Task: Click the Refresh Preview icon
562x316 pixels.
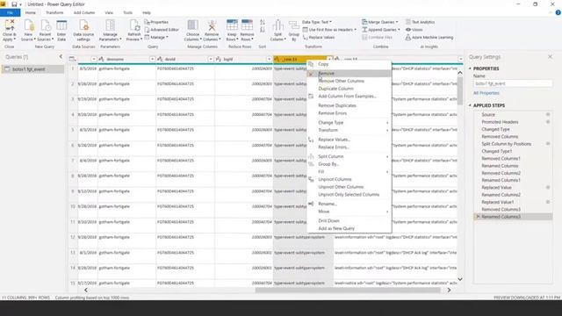Action: 134,25
